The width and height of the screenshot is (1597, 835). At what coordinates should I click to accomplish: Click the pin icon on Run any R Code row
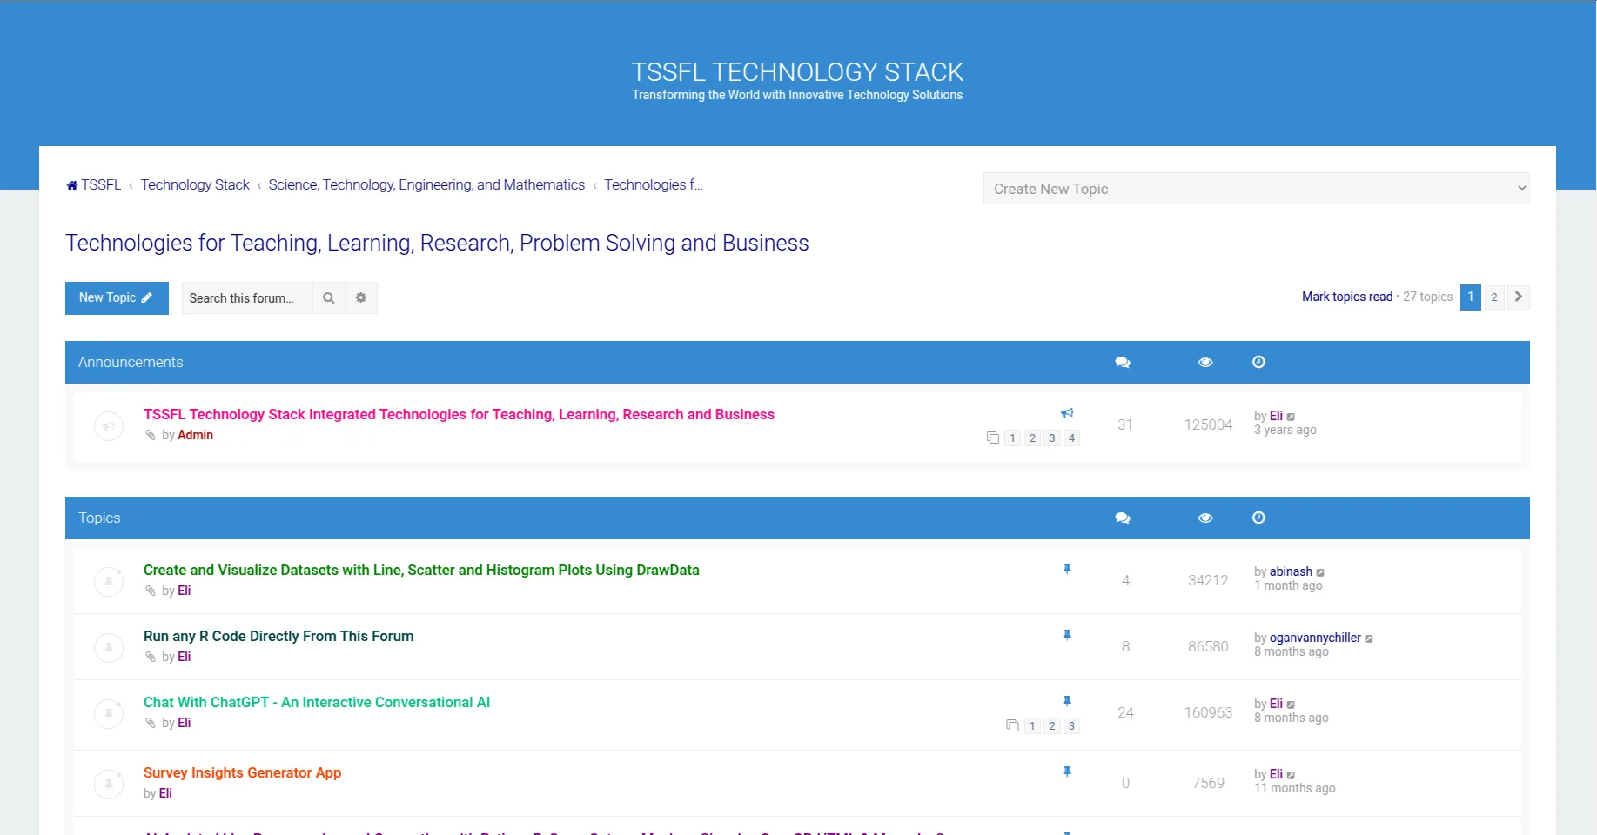pyautogui.click(x=1067, y=635)
